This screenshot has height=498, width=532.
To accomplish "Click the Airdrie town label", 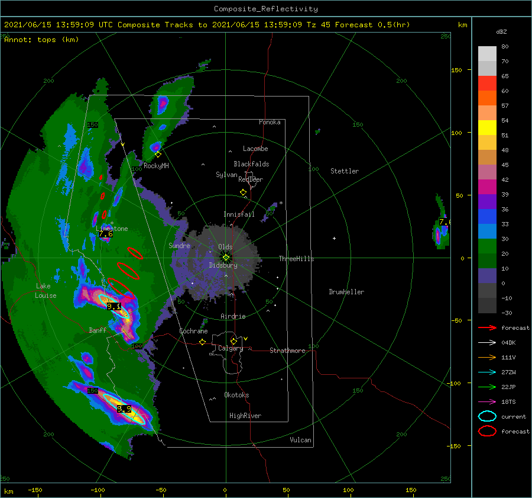I will coord(233,316).
